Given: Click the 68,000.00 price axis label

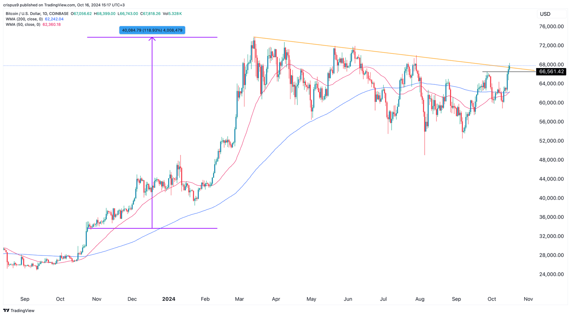Looking at the screenshot, I should click(x=551, y=64).
